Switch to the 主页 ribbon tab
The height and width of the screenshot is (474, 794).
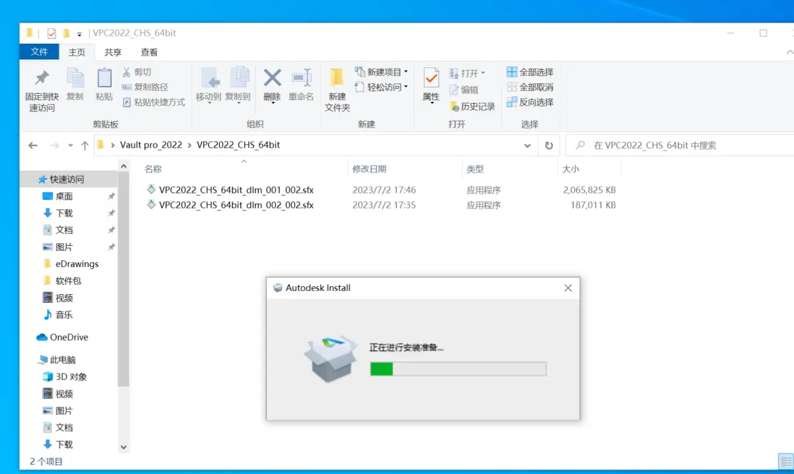77,52
